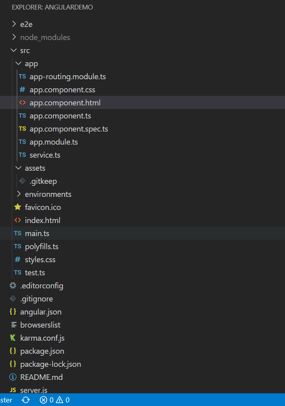
Task: Collapse the src folder
Action: 14,50
